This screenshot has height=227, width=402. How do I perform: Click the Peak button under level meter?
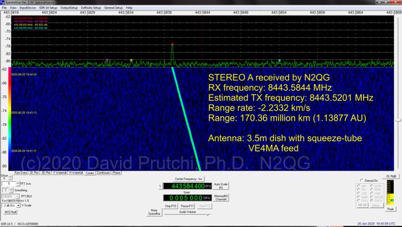(x=390, y=209)
